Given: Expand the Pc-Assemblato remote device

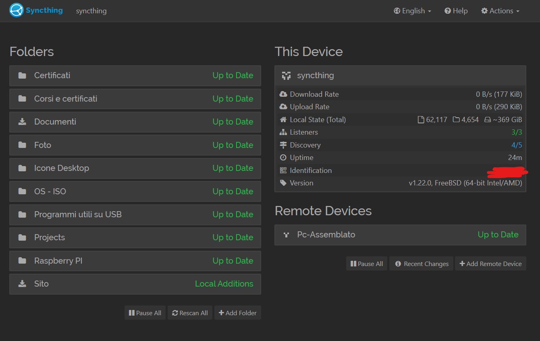Looking at the screenshot, I should point(400,235).
